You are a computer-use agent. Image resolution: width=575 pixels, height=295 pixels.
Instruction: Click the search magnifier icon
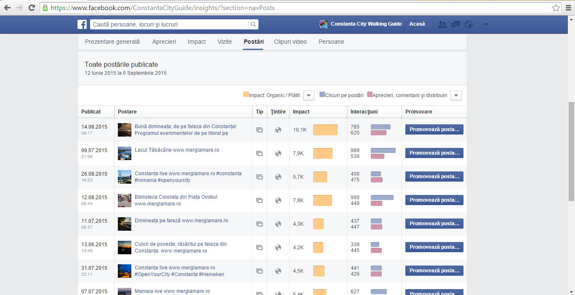pos(253,24)
